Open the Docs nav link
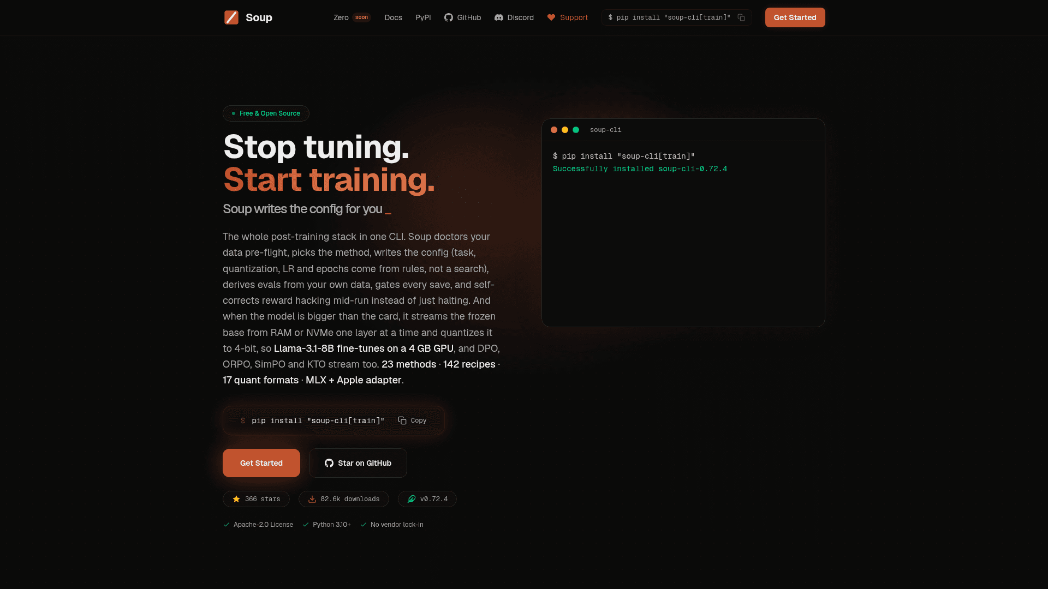The height and width of the screenshot is (589, 1048). [393, 17]
